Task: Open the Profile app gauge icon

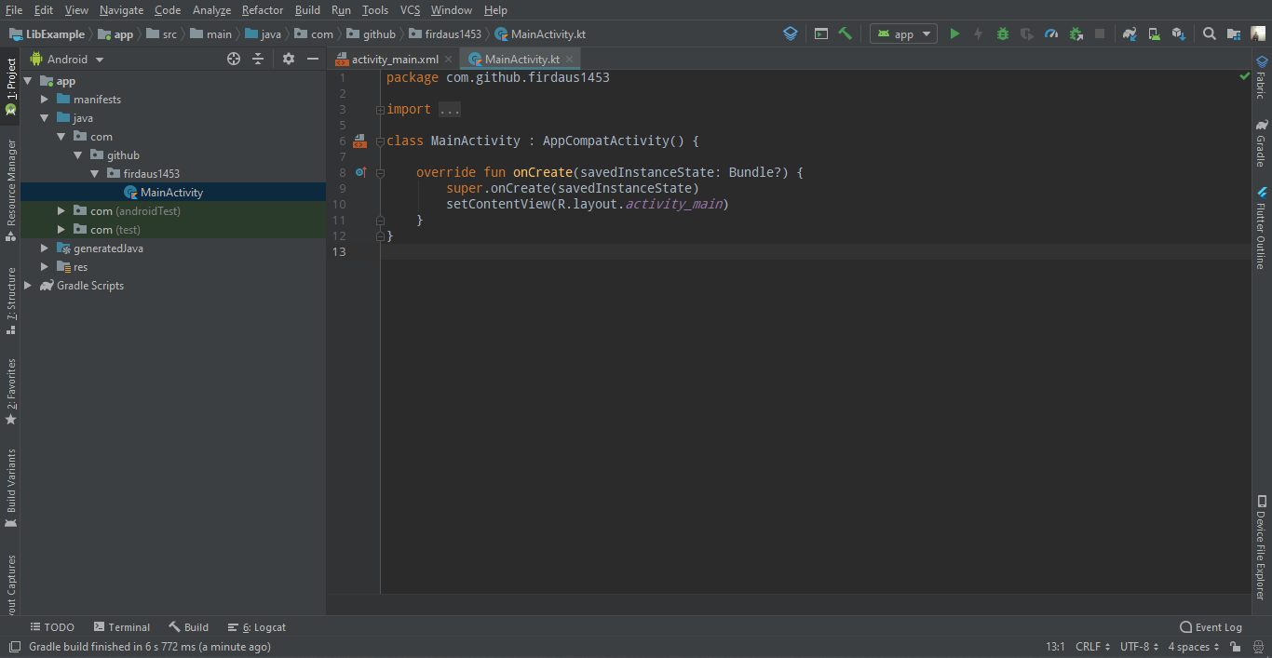Action: tap(1051, 34)
